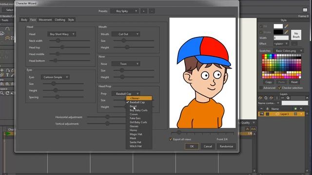Choose Beard from the Prop list
The width and height of the screenshot is (312, 175).
(139, 106)
